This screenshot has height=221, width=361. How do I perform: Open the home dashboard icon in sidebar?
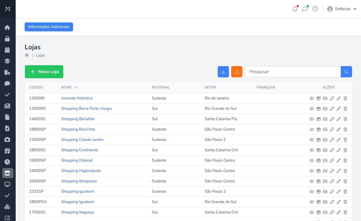click(8, 27)
